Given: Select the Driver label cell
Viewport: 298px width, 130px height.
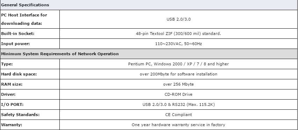Looking at the screenshot, I should [30, 94].
